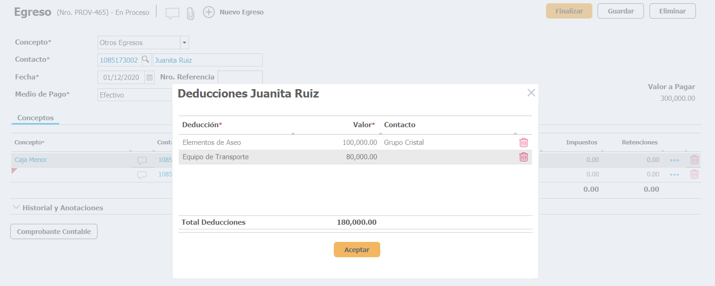Open three-dots options on Caja Menor row

tap(674, 160)
